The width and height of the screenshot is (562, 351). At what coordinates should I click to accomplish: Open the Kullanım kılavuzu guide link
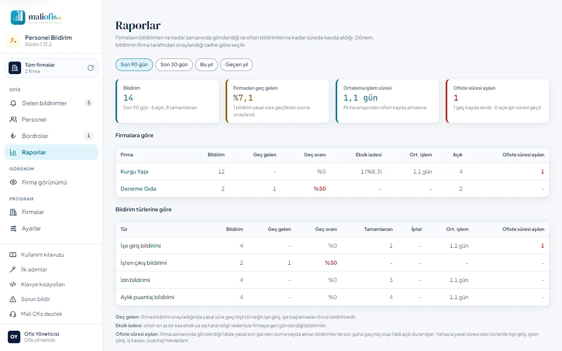tap(51, 255)
